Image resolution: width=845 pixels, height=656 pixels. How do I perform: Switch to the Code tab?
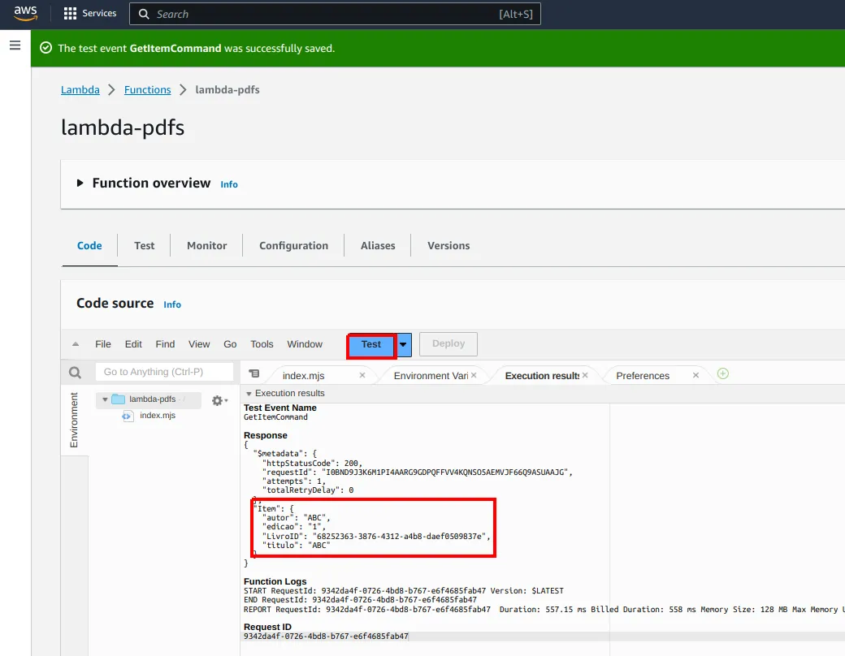click(89, 246)
